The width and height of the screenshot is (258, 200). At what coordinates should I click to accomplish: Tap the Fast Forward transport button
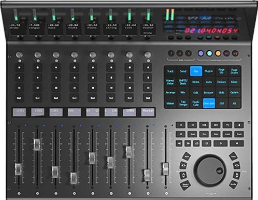(x=188, y=144)
